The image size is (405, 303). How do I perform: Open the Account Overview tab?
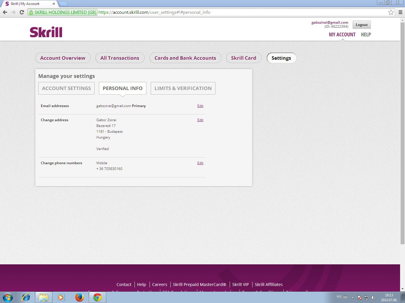[63, 58]
